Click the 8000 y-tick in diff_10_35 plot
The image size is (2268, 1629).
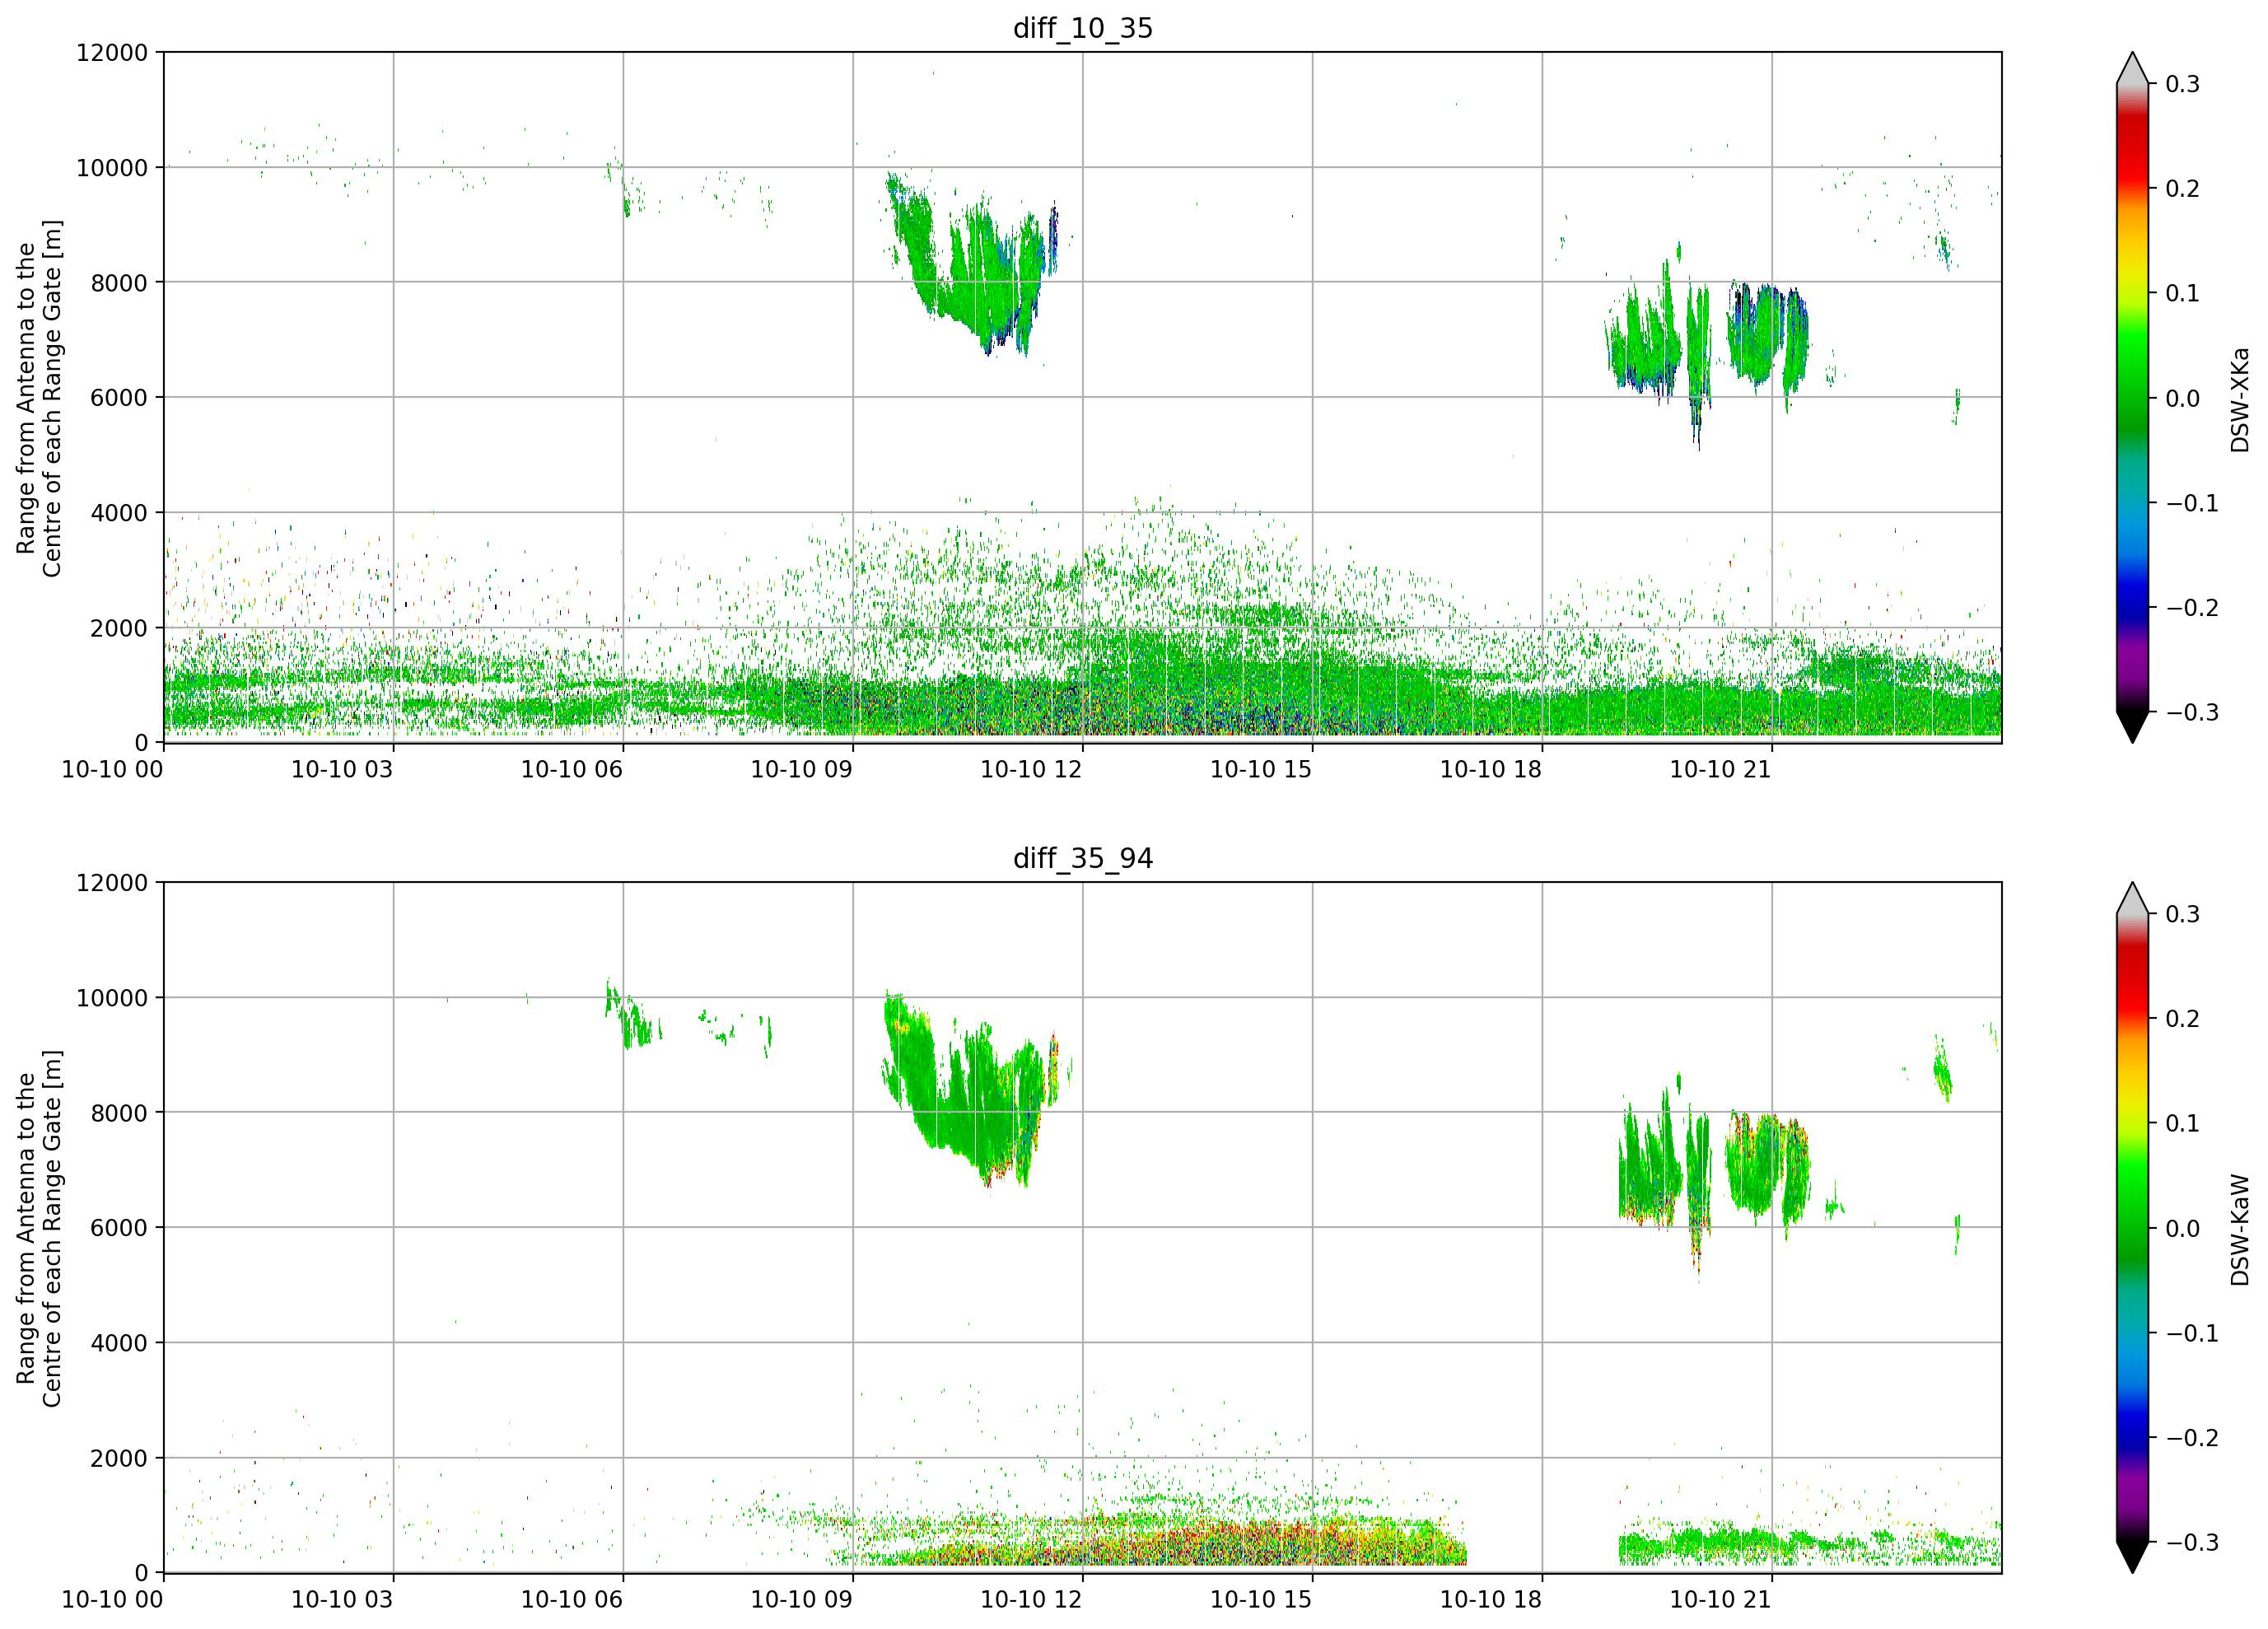click(119, 282)
